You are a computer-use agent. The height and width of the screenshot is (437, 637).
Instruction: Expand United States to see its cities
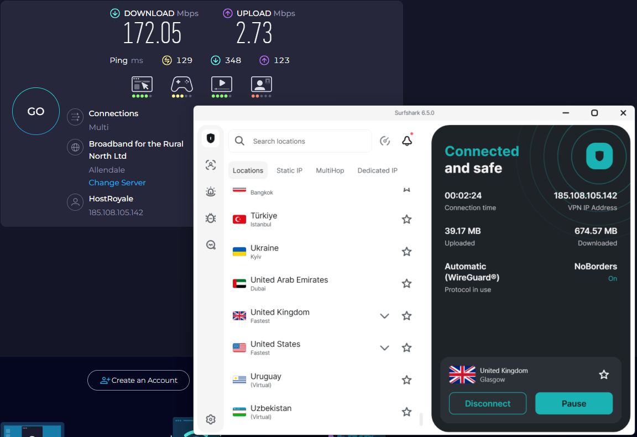coord(384,347)
